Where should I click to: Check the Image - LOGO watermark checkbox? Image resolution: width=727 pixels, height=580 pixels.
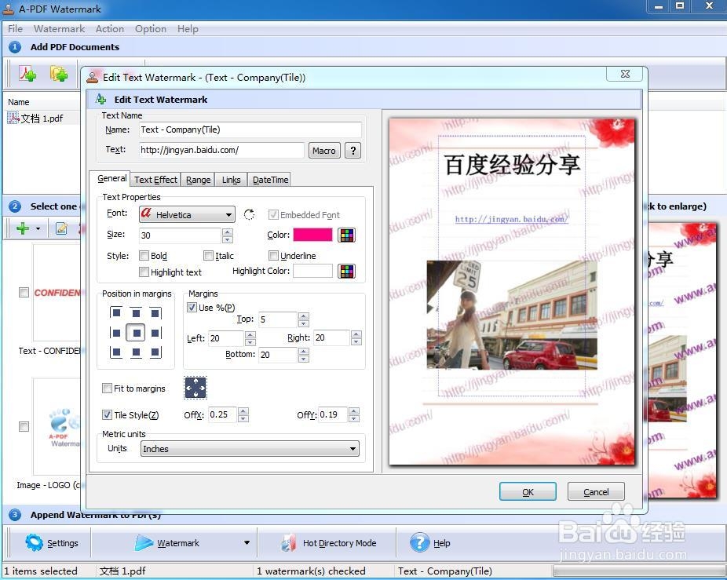pos(24,426)
